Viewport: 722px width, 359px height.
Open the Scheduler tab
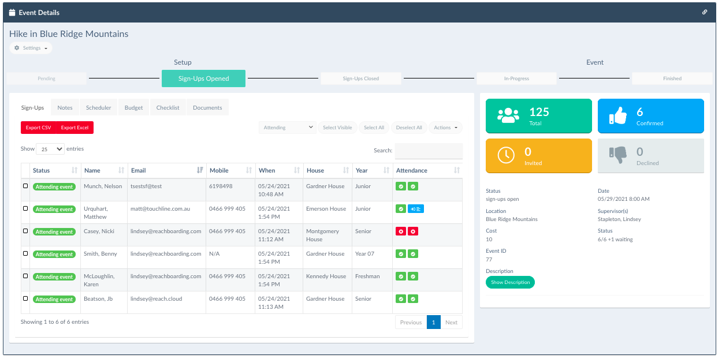click(x=98, y=107)
